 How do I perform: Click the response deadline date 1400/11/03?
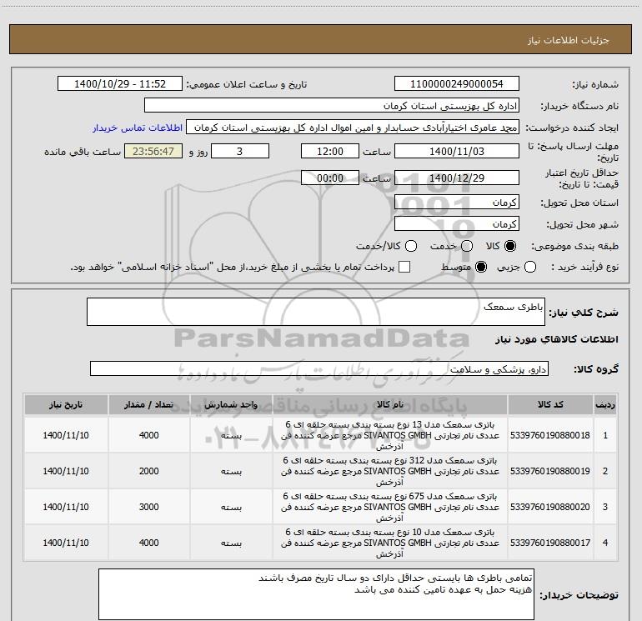(x=457, y=151)
